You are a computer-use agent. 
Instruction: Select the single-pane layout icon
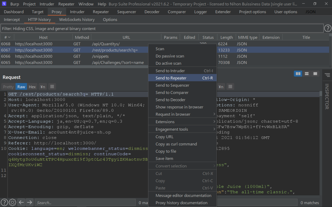coord(315,74)
